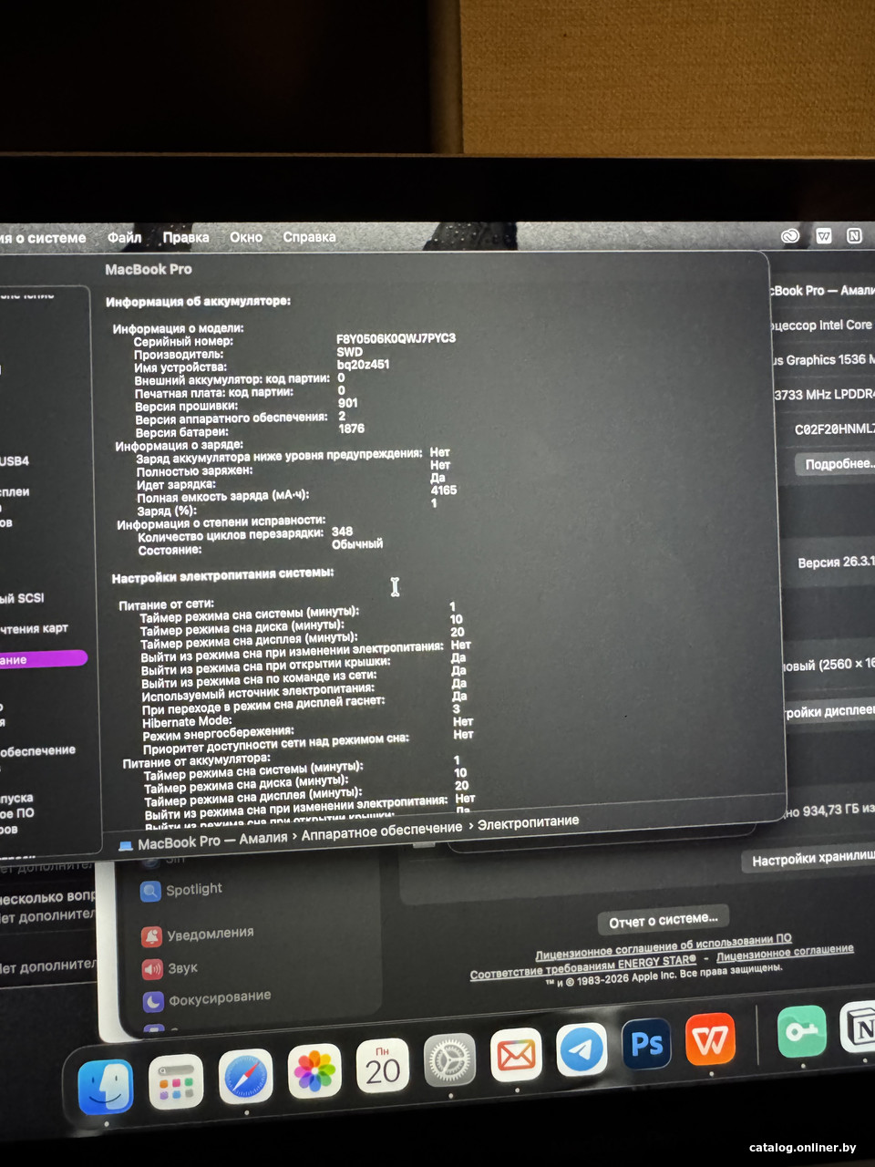Open the red envelope mail app
The width and height of the screenshot is (875, 1167).
(x=516, y=1055)
